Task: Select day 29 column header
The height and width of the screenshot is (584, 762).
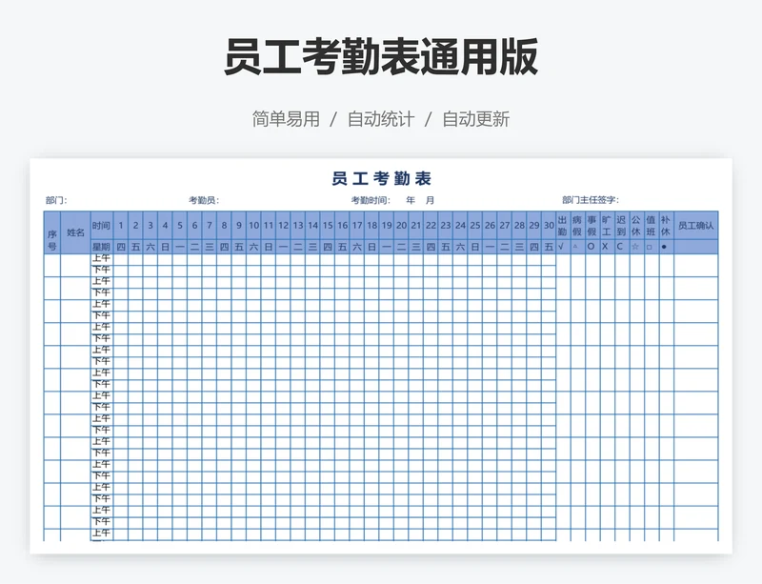Action: click(x=534, y=226)
